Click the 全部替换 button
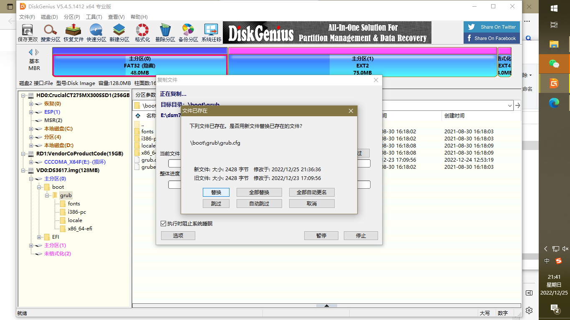 259,192
